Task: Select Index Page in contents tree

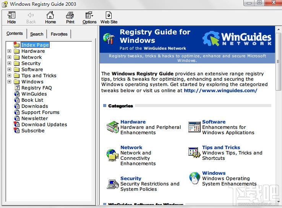Action: coord(35,45)
